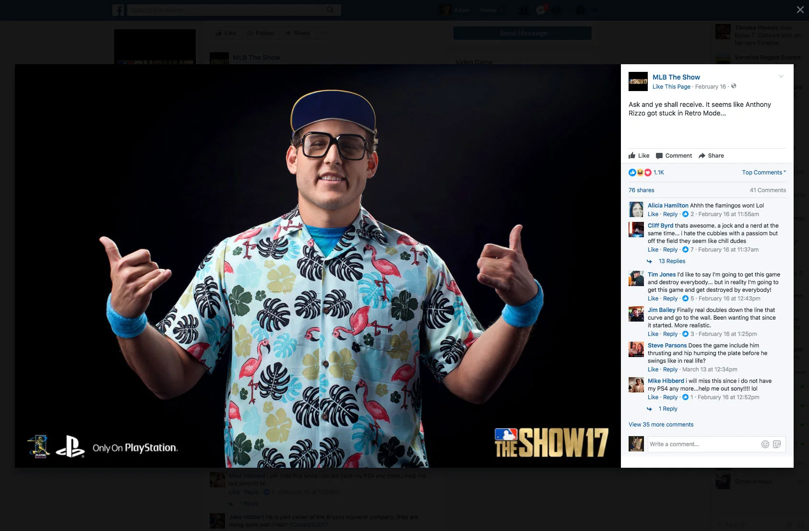Open Cliff Byrd's profile name

(x=660, y=226)
